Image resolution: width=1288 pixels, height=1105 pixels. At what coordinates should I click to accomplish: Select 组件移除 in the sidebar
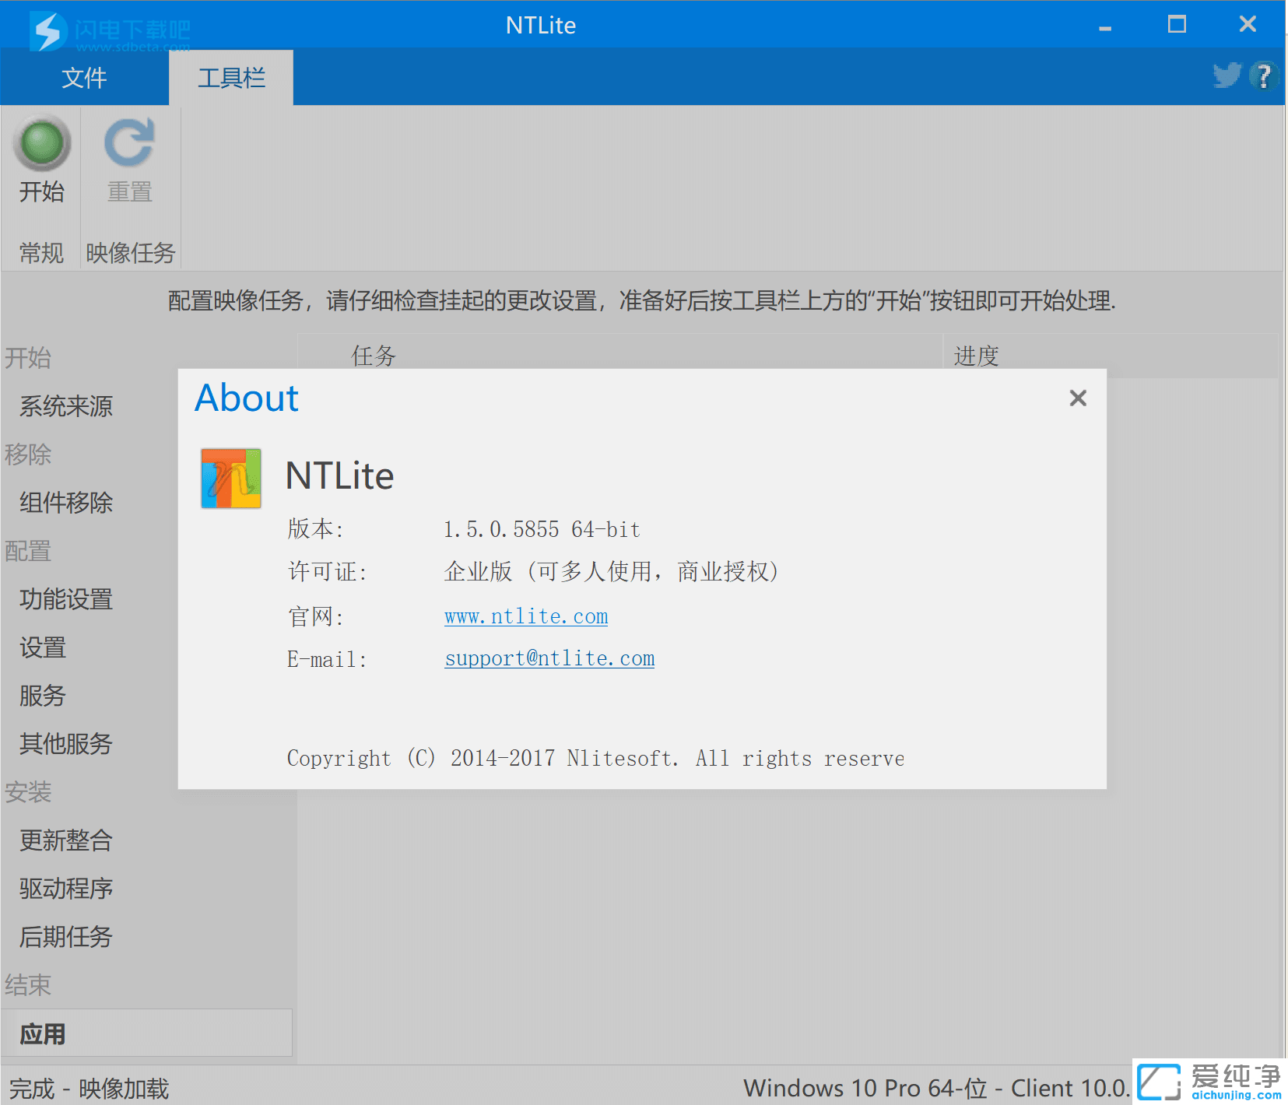[67, 503]
